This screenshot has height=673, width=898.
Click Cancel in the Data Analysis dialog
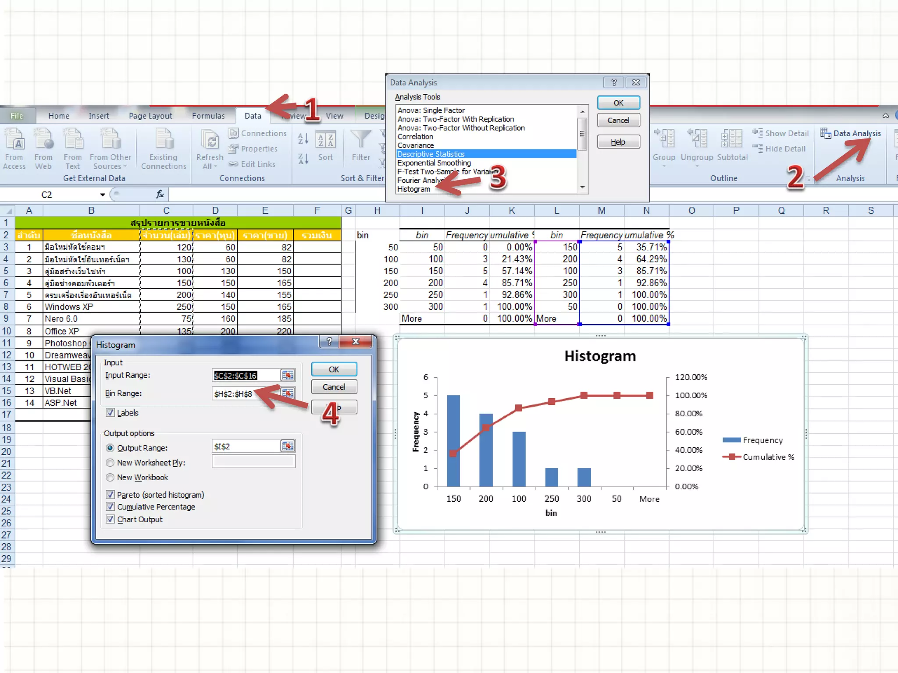(618, 120)
